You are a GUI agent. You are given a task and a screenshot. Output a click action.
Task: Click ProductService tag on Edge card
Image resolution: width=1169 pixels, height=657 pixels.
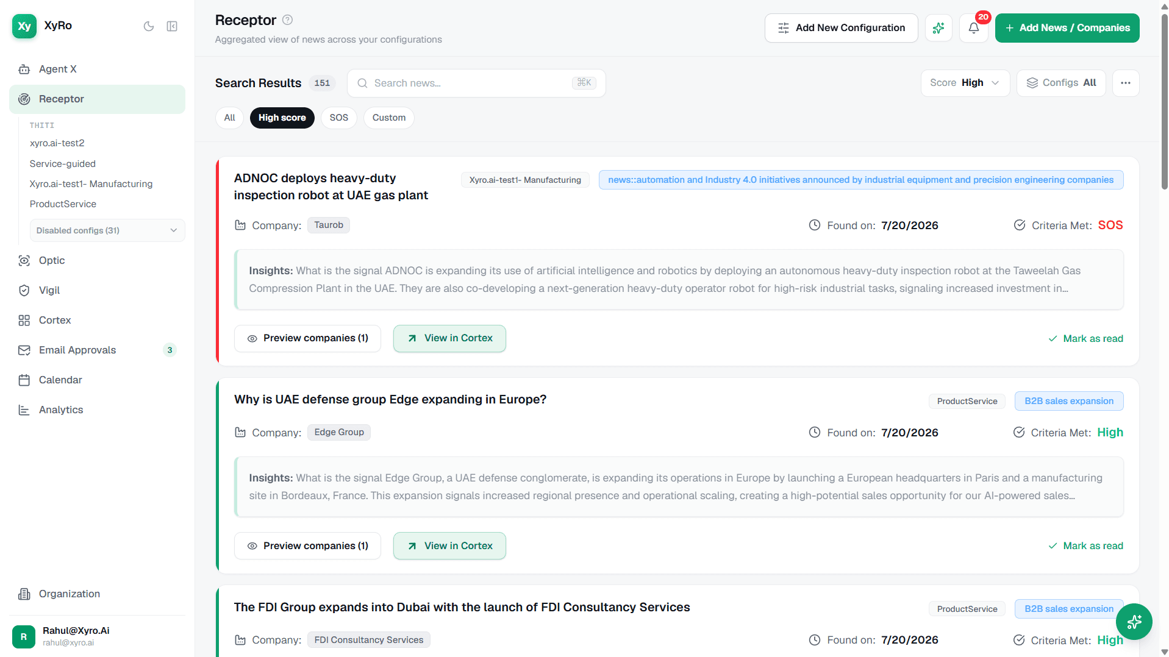click(x=967, y=401)
